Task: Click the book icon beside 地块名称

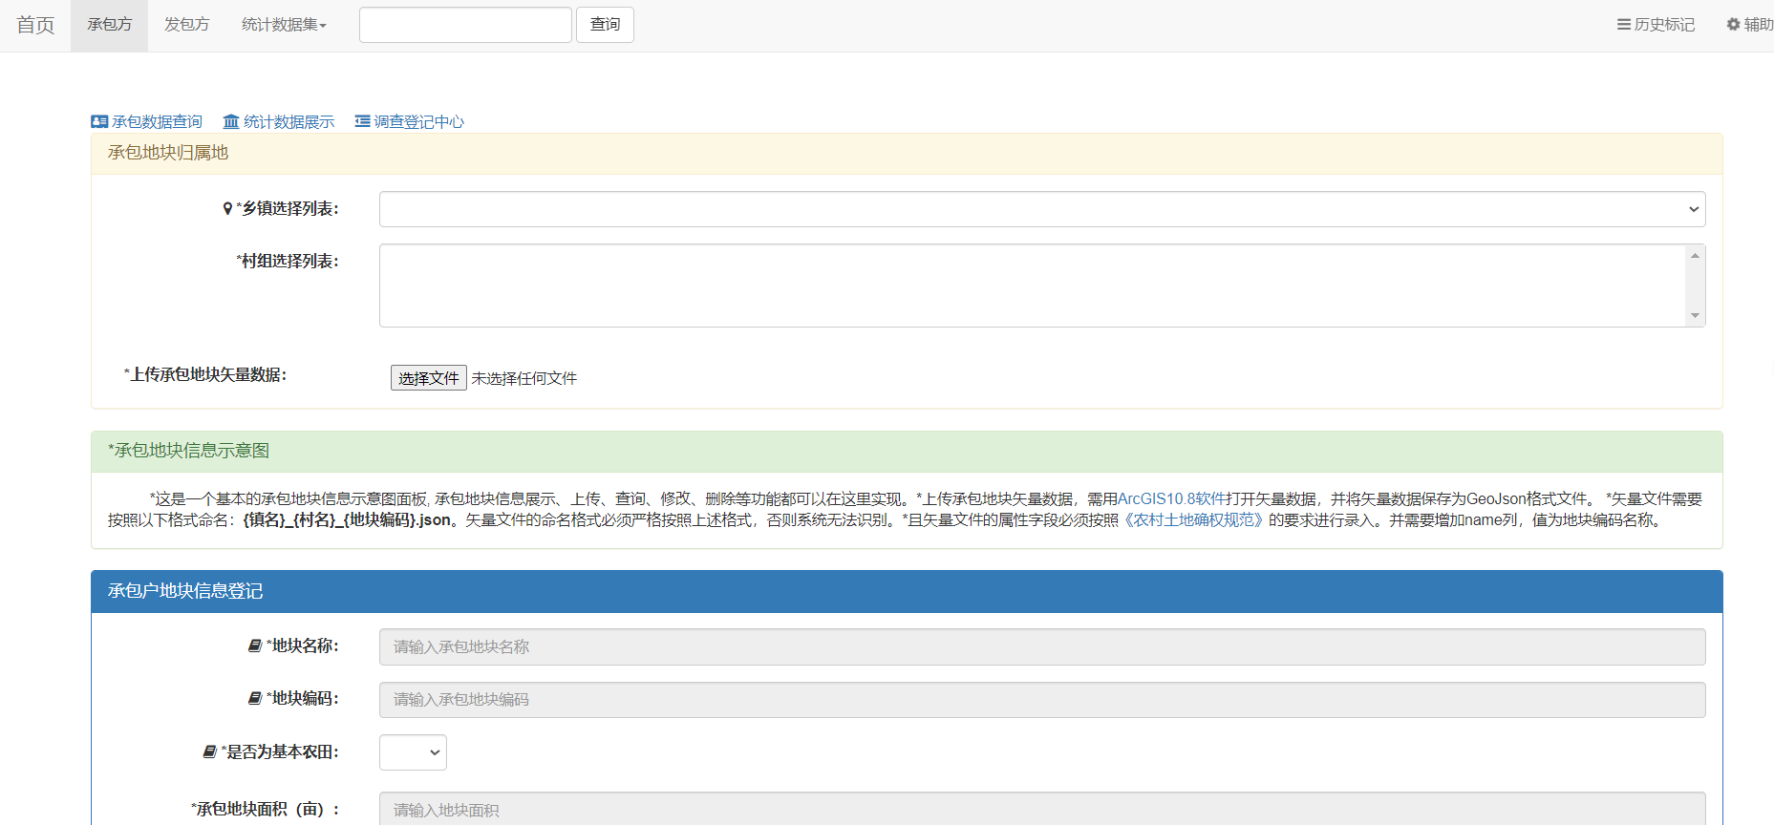Action: [255, 646]
